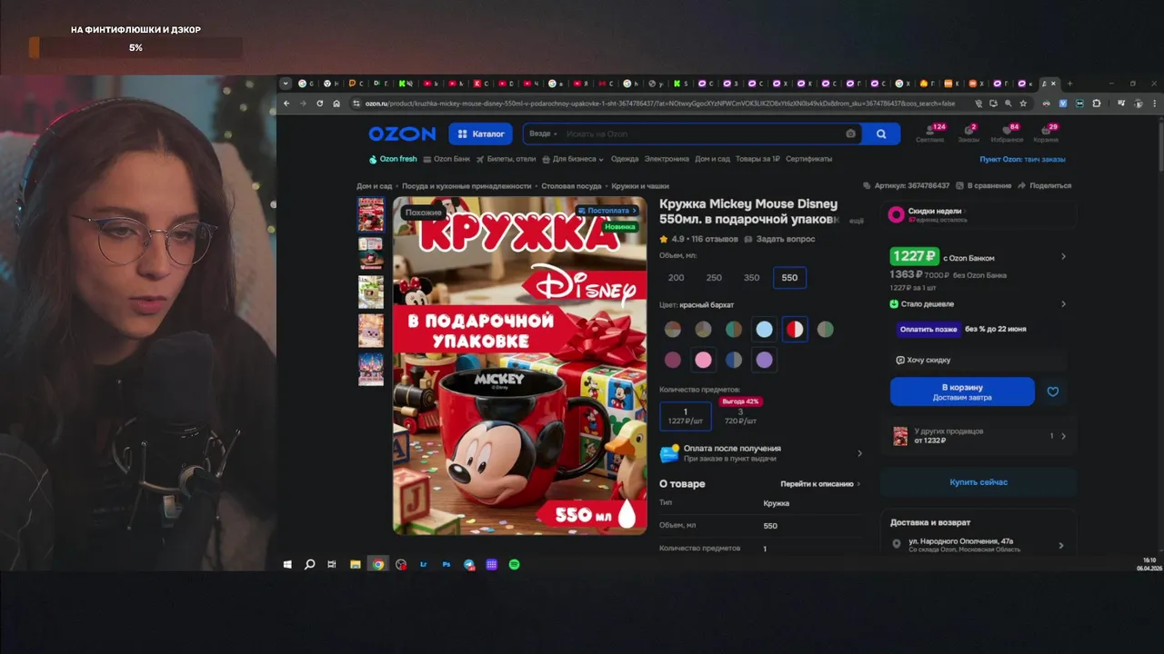Screen dimensions: 1164x654
Task: Open the Кружки и чашки breadcrumb
Action: tap(640, 185)
